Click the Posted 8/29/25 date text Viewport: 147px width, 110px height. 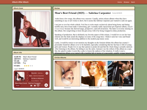coord(117,13)
